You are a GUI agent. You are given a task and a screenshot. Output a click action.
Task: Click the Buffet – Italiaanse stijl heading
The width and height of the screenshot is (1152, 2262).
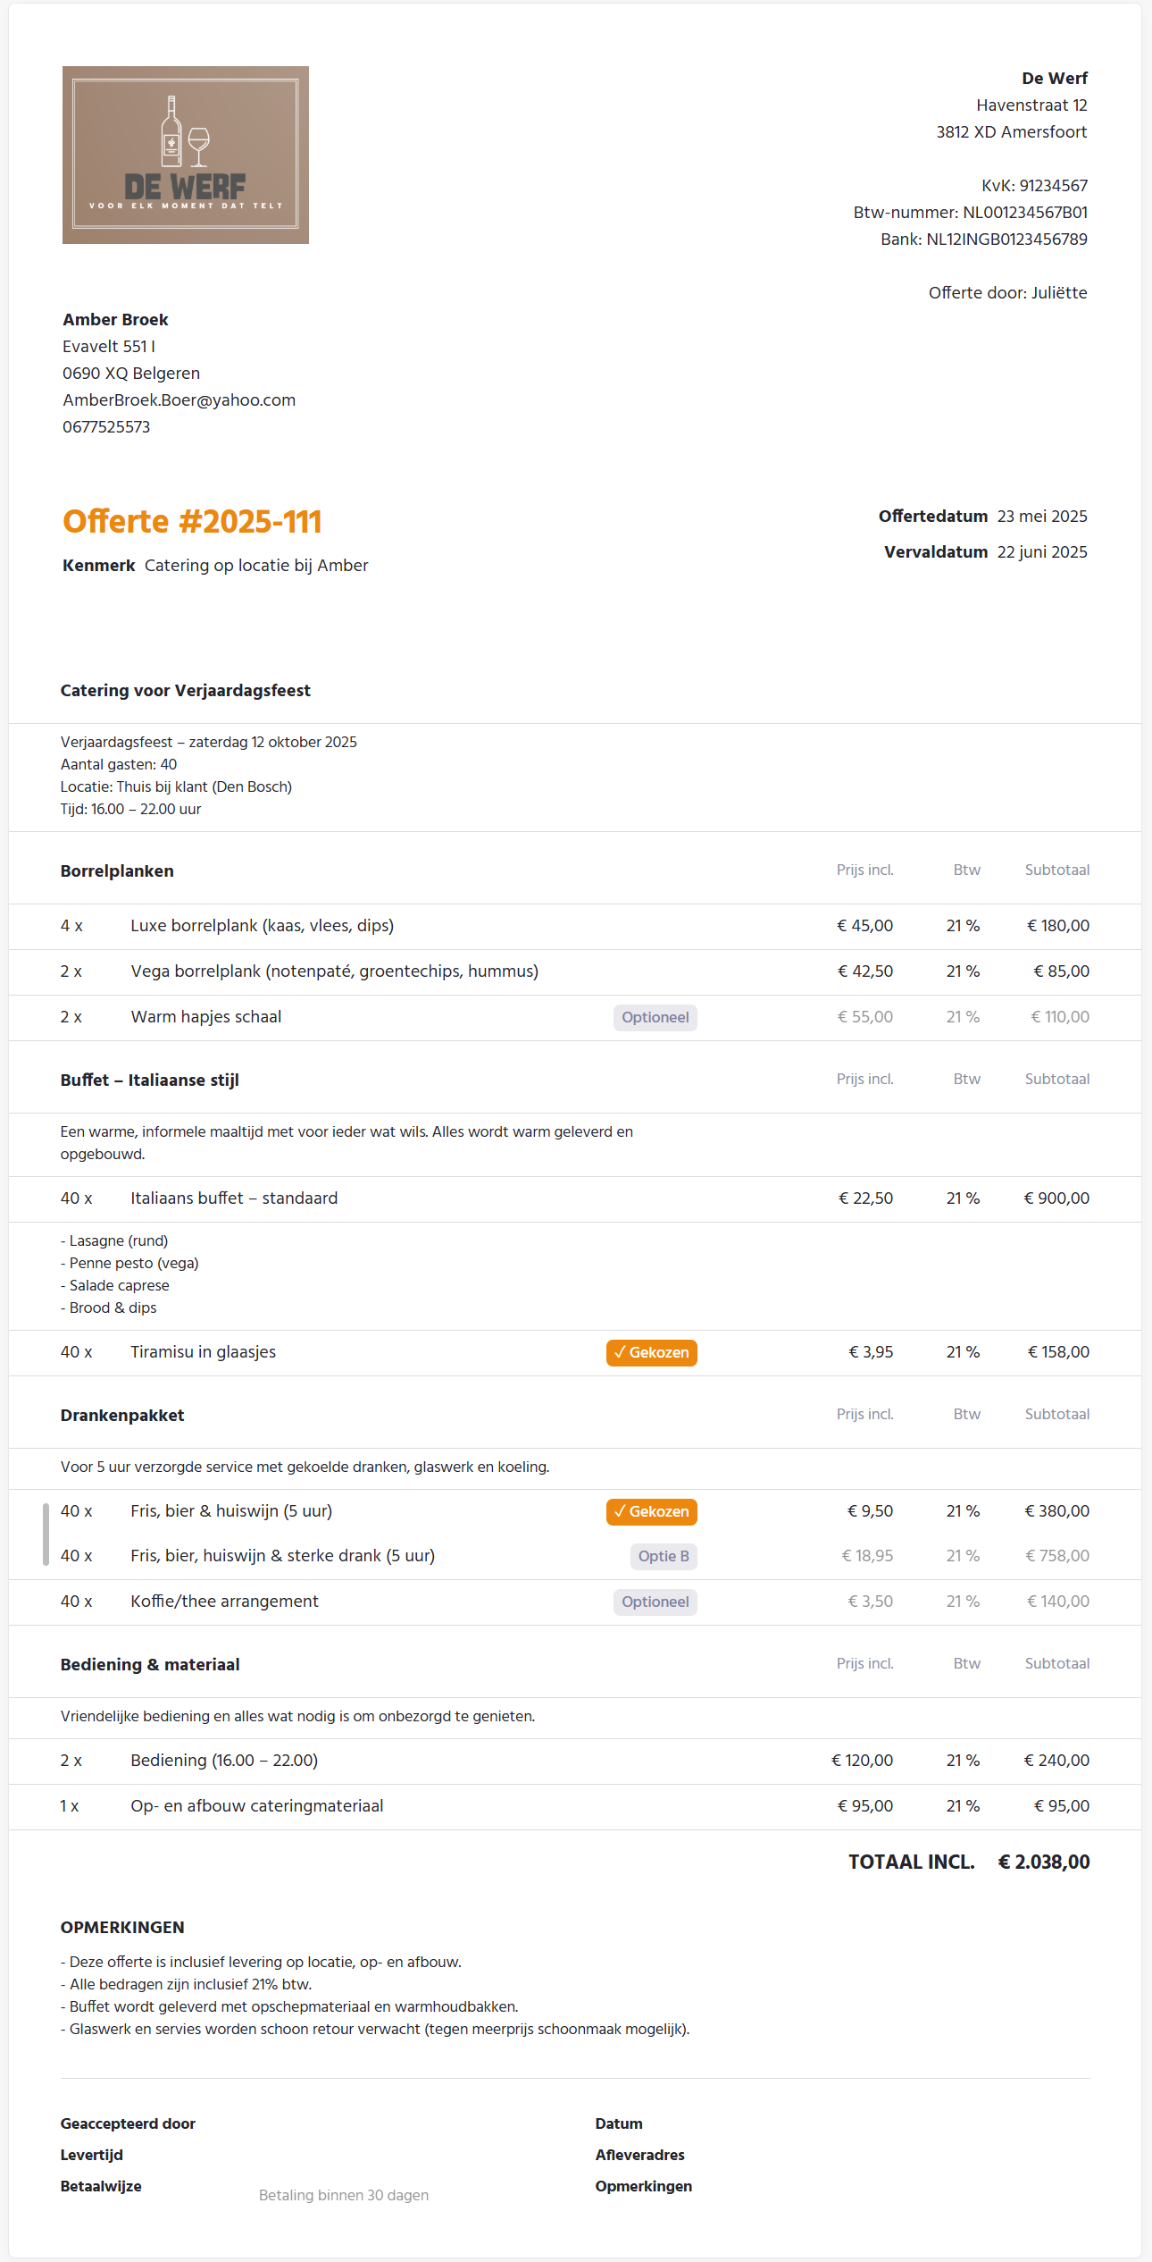(150, 1081)
